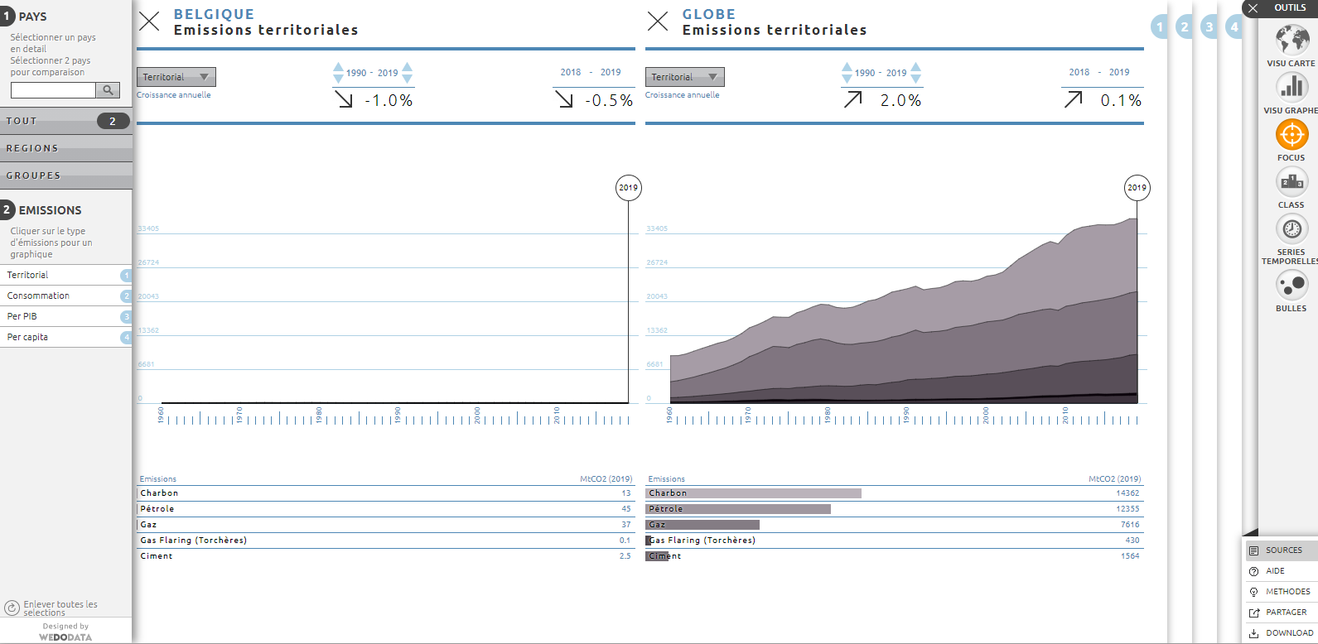Click the country search magnifier icon

coord(108,90)
